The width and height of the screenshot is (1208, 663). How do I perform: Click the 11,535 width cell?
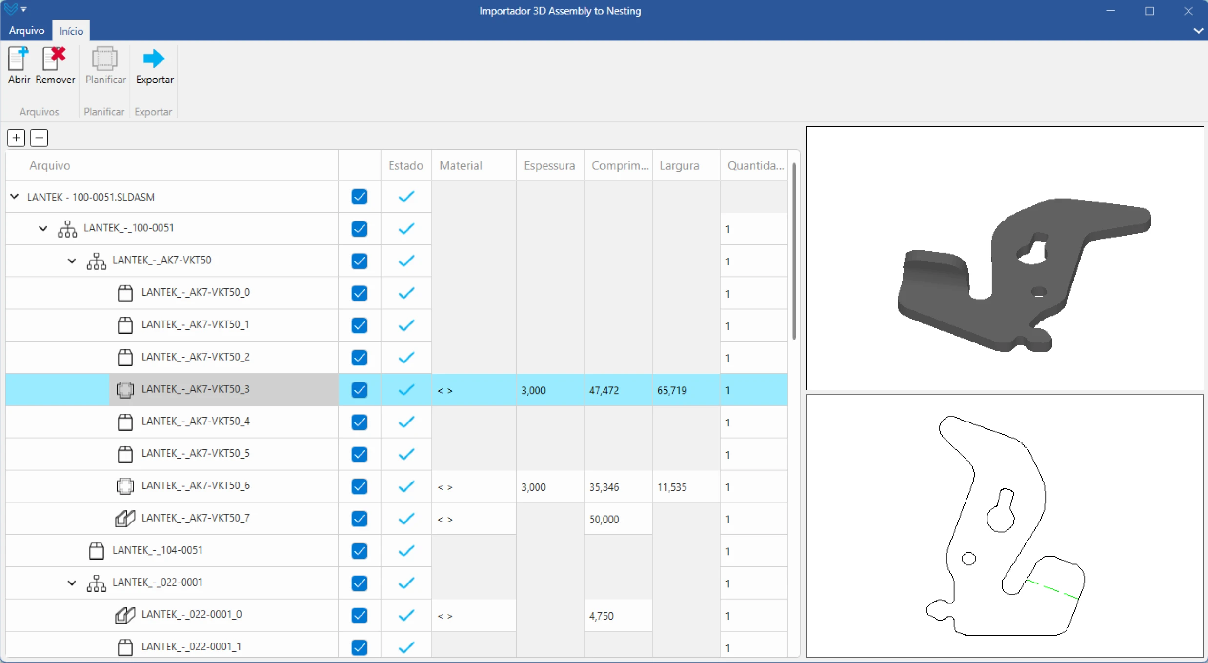click(x=686, y=486)
